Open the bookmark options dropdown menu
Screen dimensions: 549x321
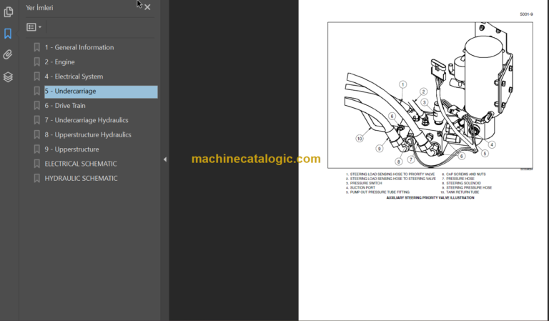click(x=34, y=27)
